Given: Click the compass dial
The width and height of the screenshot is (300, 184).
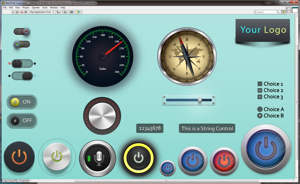Looking at the screenshot, I should click(x=187, y=56).
